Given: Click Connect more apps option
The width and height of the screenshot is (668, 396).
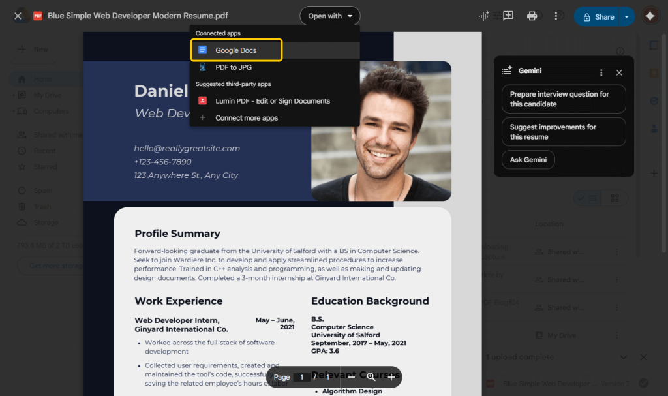Looking at the screenshot, I should (x=247, y=118).
